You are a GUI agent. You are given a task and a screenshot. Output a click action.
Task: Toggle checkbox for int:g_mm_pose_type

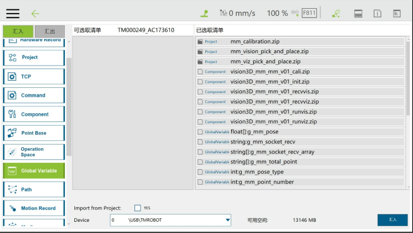coord(200,172)
